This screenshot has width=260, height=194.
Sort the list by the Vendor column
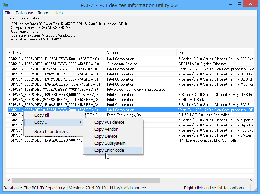pos(141,52)
